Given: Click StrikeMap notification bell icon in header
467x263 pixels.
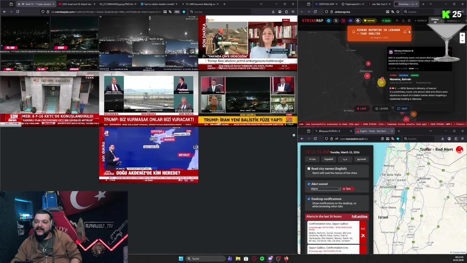Looking at the screenshot, I should point(403,20).
